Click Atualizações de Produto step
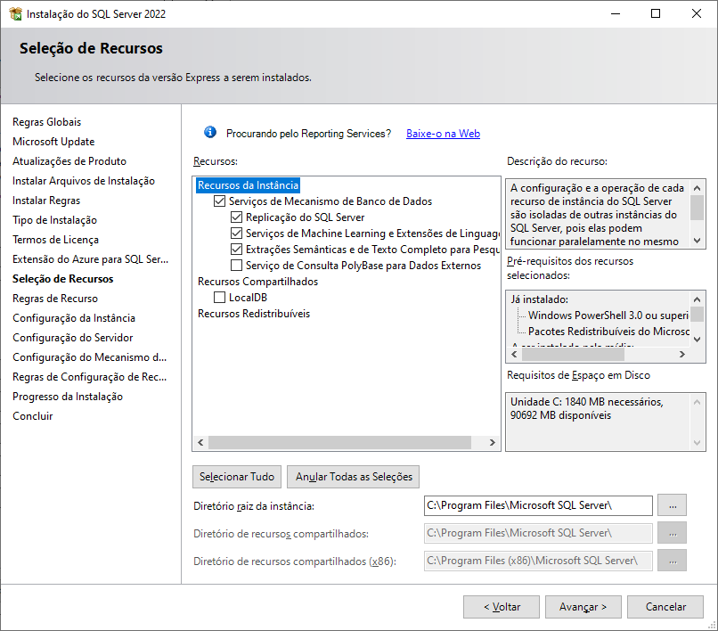 [69, 161]
